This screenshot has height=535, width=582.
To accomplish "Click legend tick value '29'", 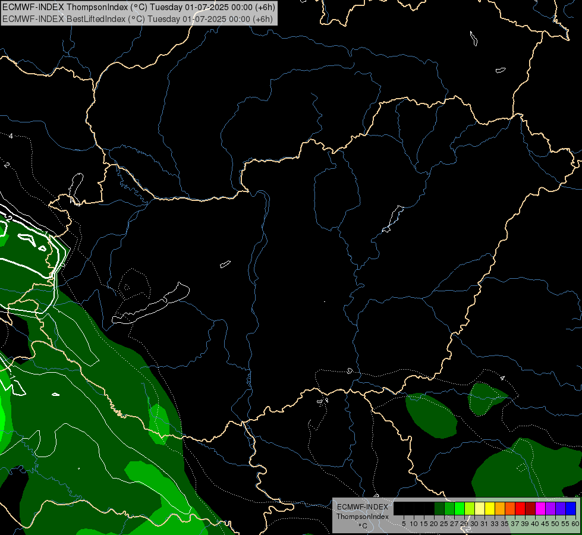I will coord(464,524).
